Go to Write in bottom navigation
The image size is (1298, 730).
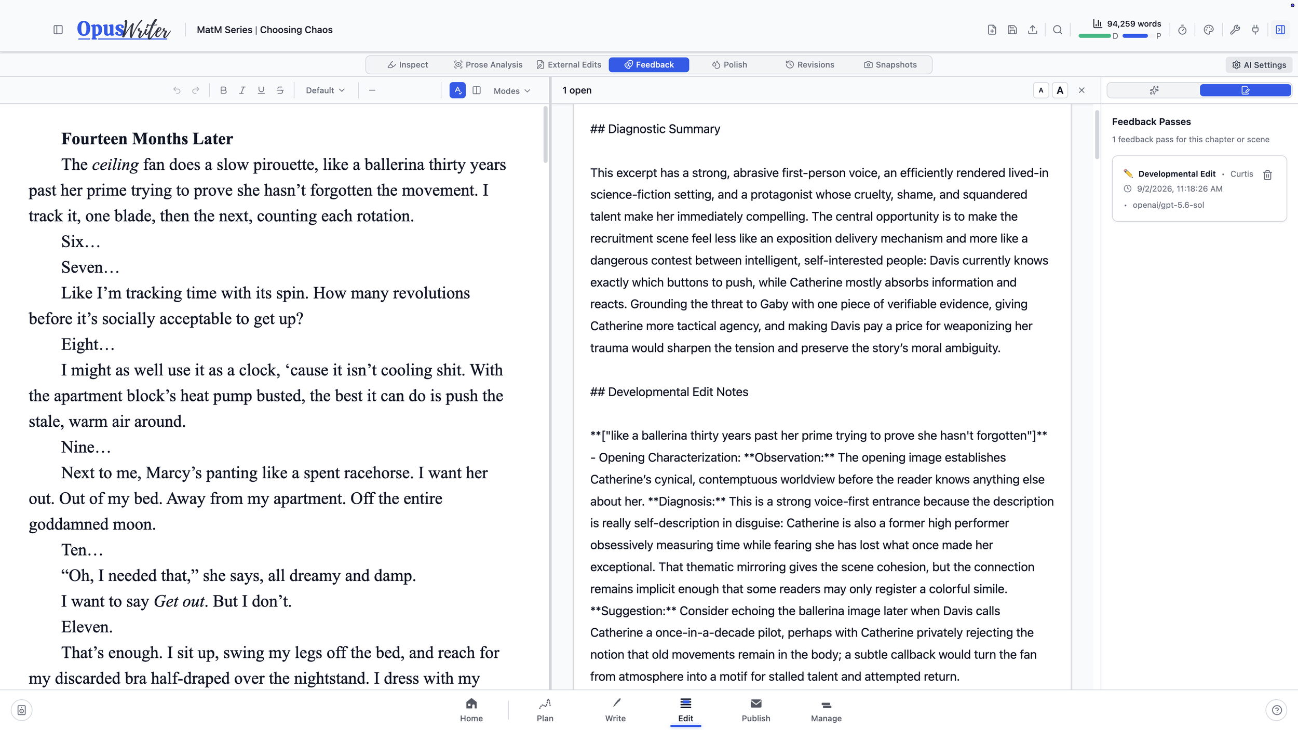[x=615, y=710]
